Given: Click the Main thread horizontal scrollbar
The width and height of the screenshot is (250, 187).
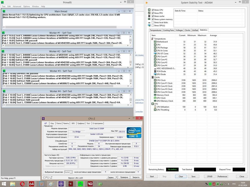Looking at the screenshot, I should tap(68, 27).
